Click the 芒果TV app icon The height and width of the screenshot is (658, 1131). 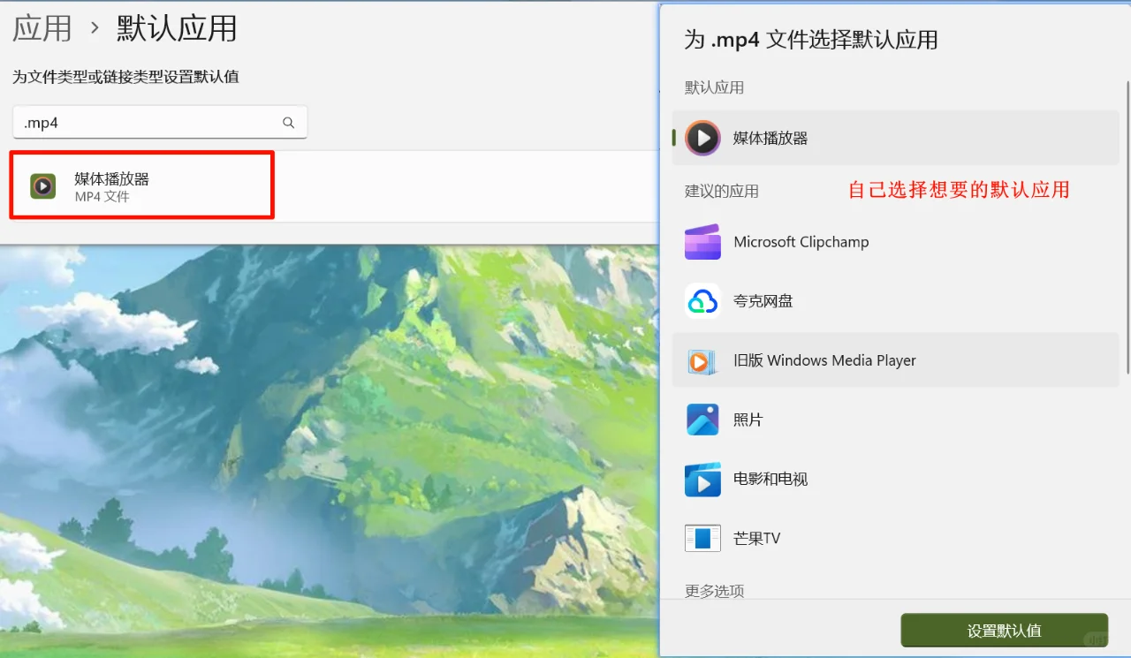(702, 537)
